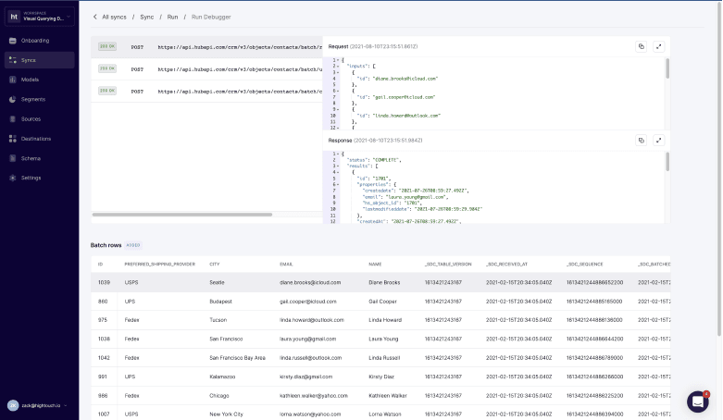The height and width of the screenshot is (420, 723).
Task: Collapse the "inputs" array in Request JSON
Action: pyautogui.click(x=339, y=66)
